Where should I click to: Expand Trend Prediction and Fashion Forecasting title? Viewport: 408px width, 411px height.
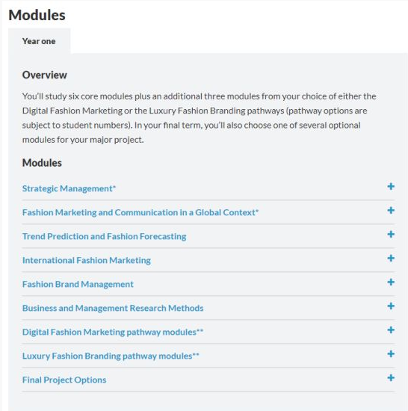pos(105,236)
